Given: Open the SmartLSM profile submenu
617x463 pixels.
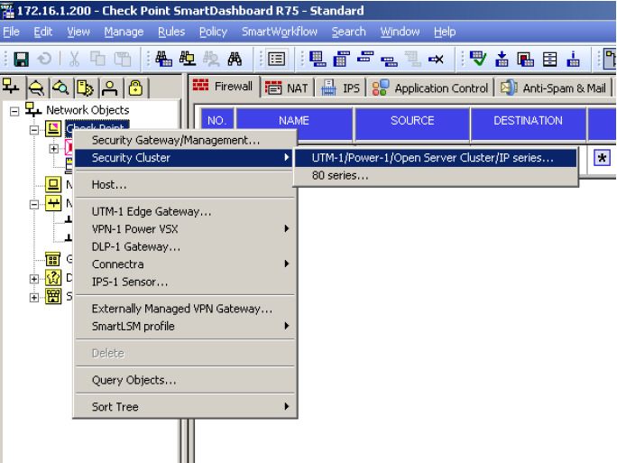Looking at the screenshot, I should pos(185,326).
